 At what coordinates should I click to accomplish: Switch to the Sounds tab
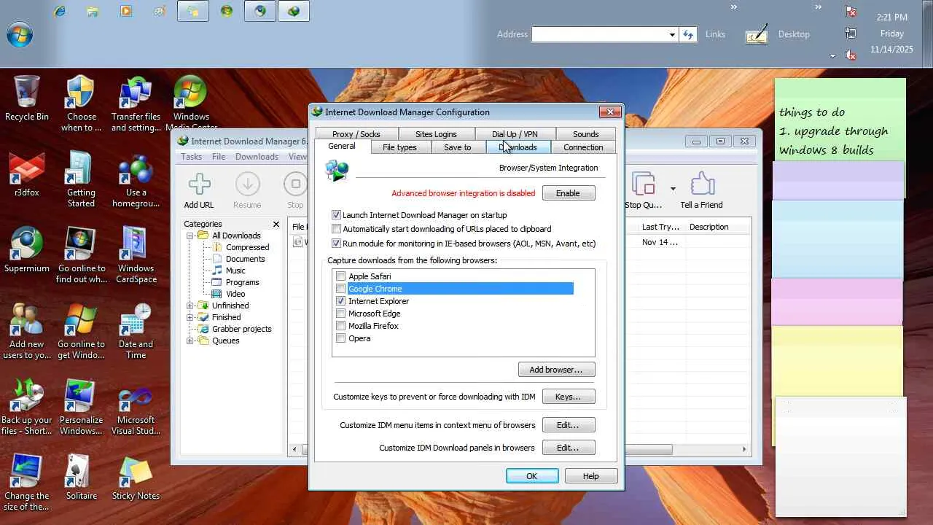[585, 134]
